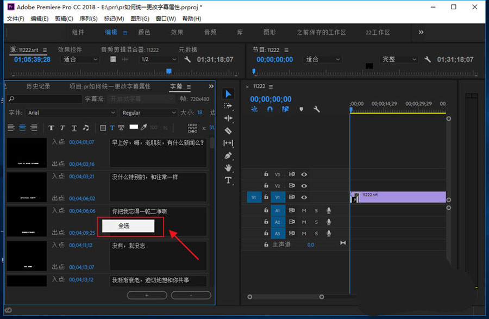Image resolution: width=489 pixels, height=319 pixels.
Task: Click 全选 in the context menu
Action: coord(124,226)
